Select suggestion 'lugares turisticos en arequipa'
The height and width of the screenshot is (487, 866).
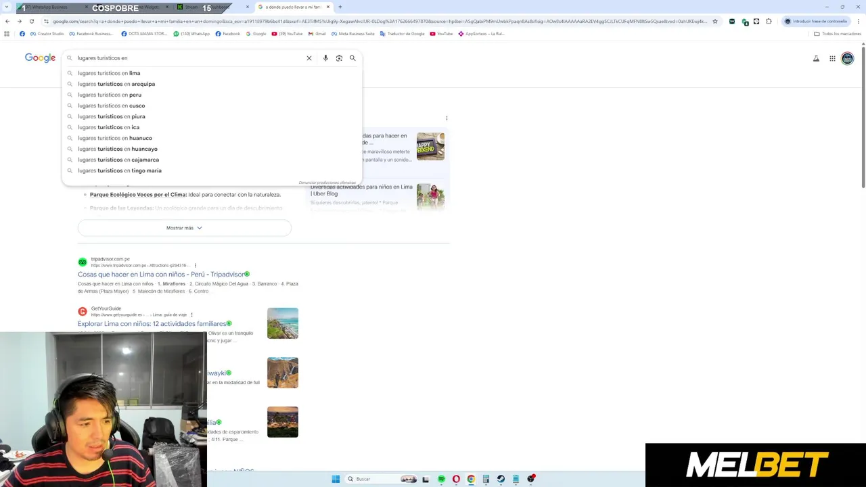[212, 84]
